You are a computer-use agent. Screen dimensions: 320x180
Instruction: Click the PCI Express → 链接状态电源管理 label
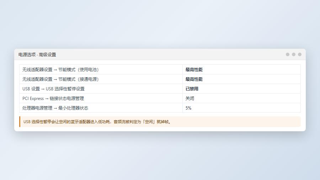point(53,99)
